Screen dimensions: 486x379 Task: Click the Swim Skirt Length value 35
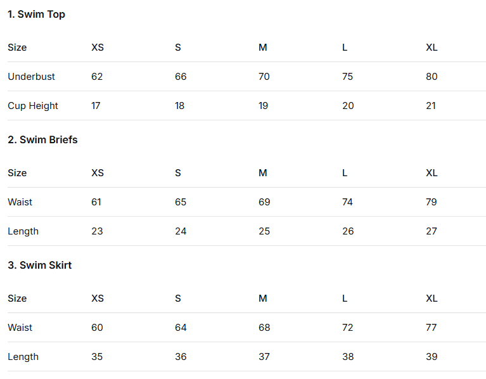click(x=97, y=357)
